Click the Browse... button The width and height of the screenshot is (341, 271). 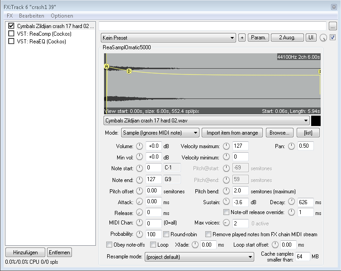(x=279, y=133)
